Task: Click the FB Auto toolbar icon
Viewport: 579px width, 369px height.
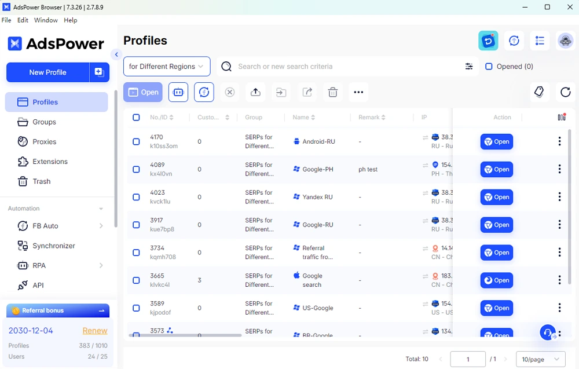Action: point(204,92)
